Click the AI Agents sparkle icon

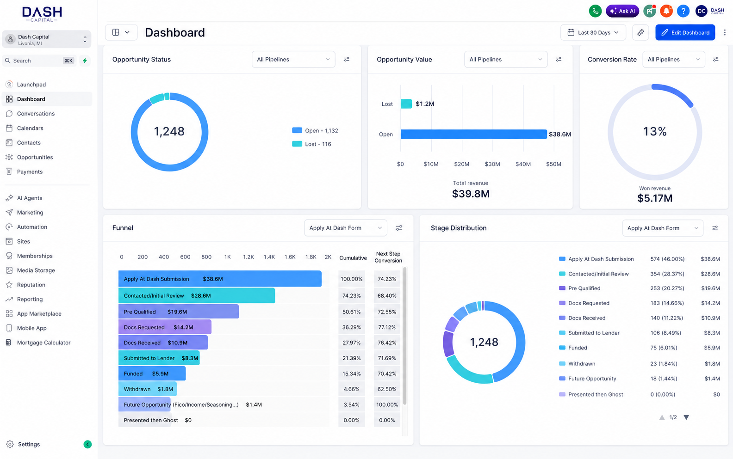tap(9, 198)
